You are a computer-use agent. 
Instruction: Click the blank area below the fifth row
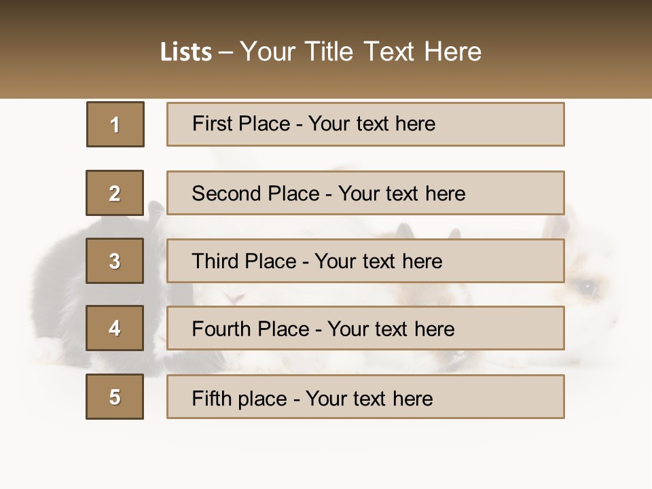click(326, 455)
